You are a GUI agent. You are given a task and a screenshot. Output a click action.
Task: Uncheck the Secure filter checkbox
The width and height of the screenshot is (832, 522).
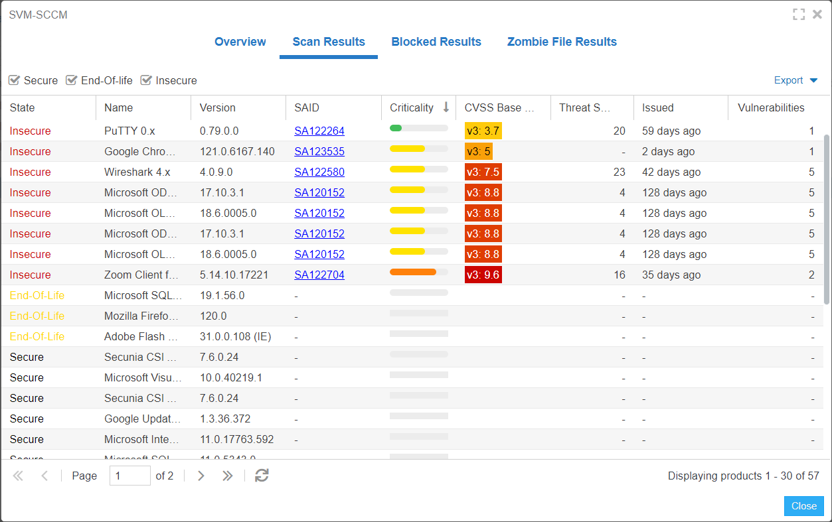[x=14, y=80]
